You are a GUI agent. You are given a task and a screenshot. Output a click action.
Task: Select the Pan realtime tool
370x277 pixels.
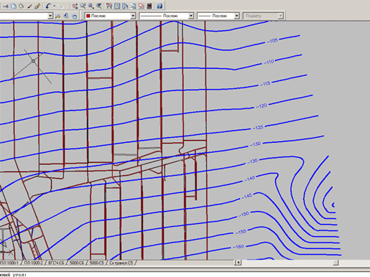pos(75,6)
